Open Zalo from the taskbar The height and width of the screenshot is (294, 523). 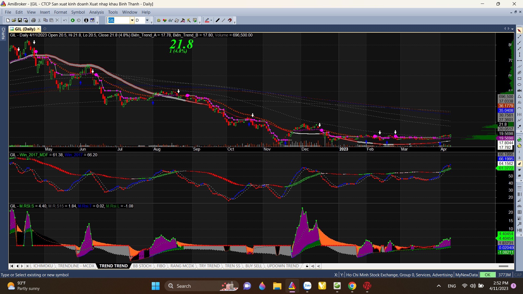click(307, 286)
